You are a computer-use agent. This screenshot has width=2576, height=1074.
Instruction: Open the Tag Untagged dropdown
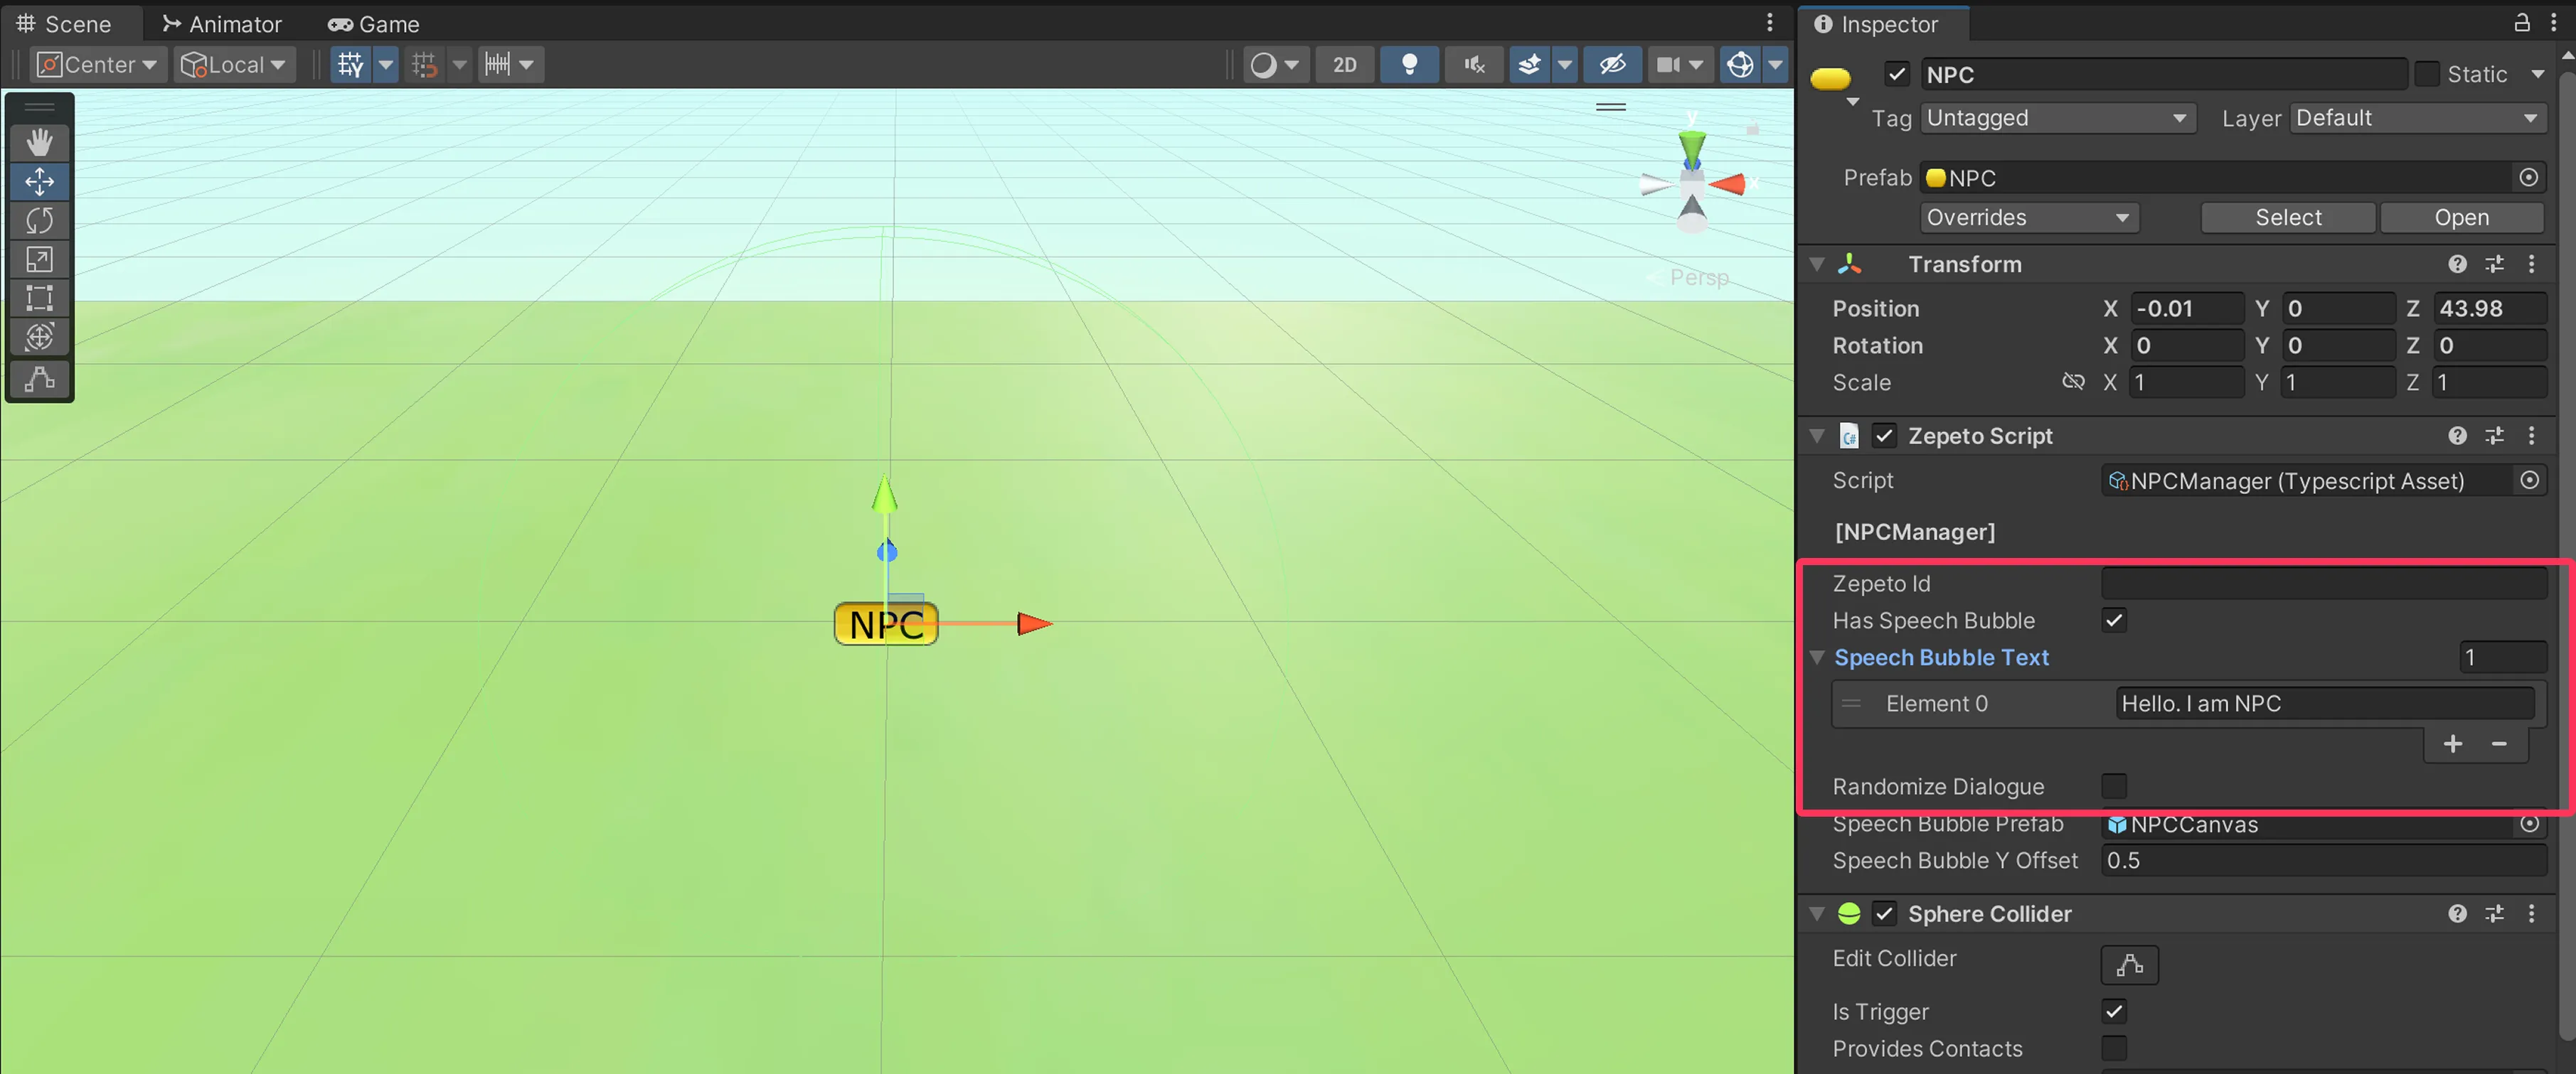point(2056,118)
